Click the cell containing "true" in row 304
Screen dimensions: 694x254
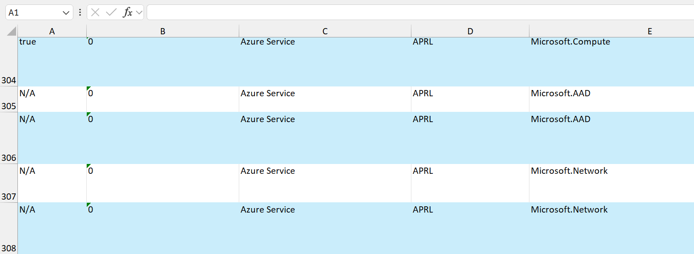point(52,61)
